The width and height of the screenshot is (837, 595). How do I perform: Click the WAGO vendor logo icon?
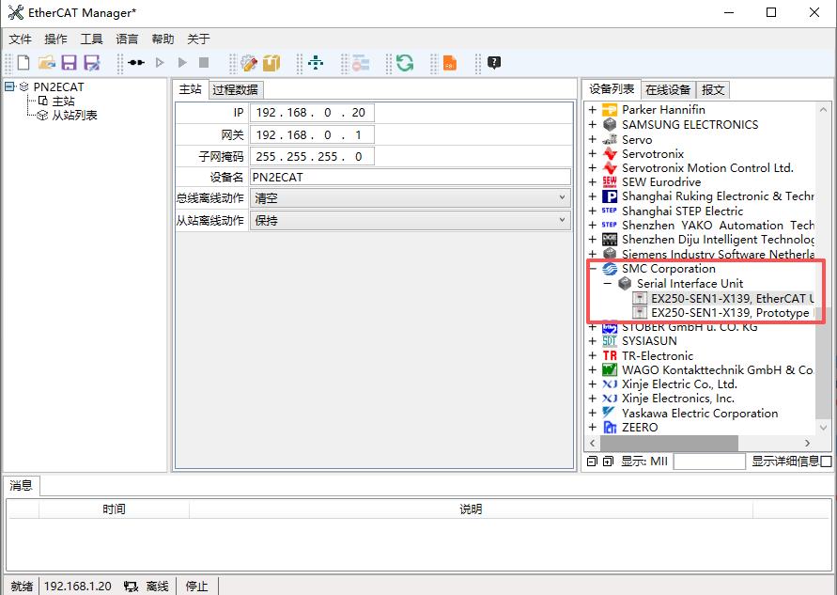(610, 369)
